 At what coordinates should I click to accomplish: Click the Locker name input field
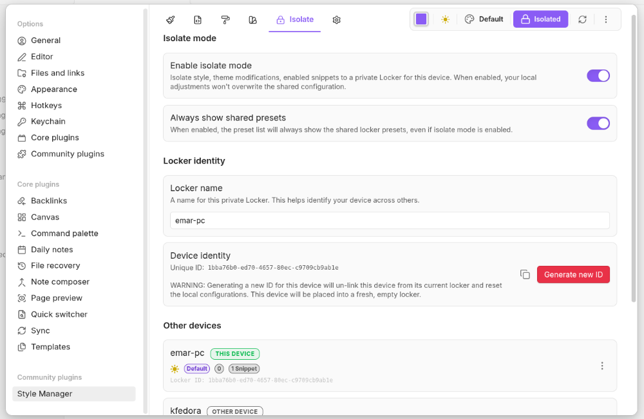[390, 220]
